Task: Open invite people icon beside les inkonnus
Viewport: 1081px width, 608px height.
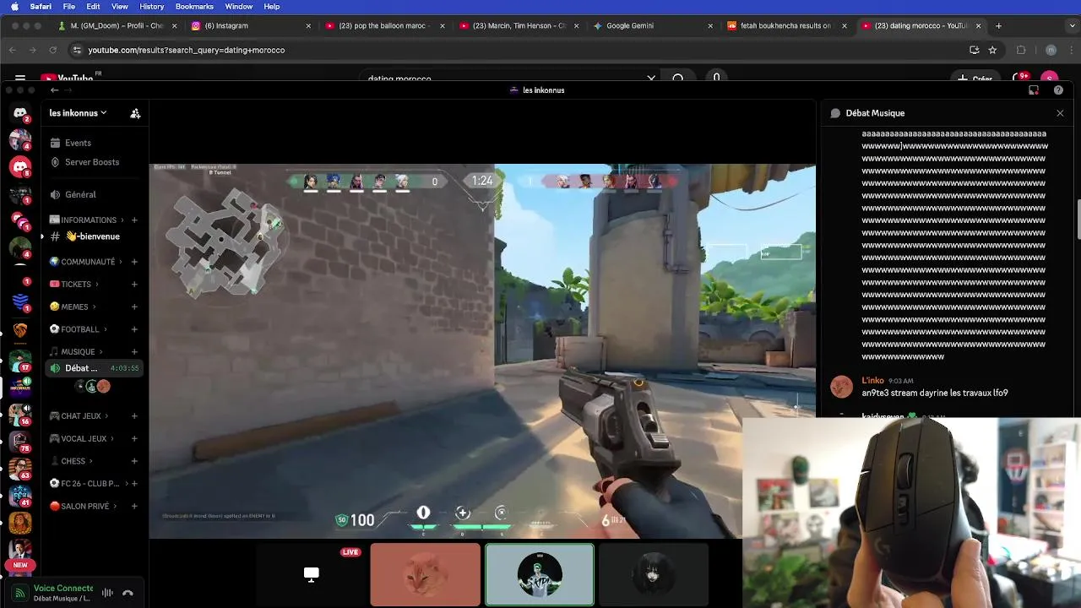Action: tap(135, 113)
